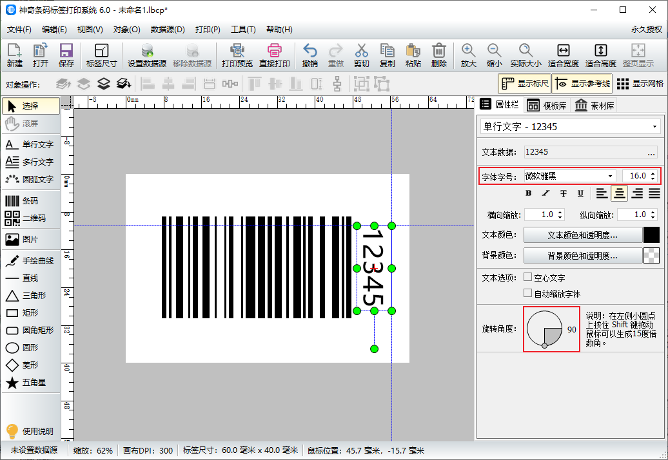668x460 pixels.
Task: Click the 剪切 scissors icon
Action: 361,55
